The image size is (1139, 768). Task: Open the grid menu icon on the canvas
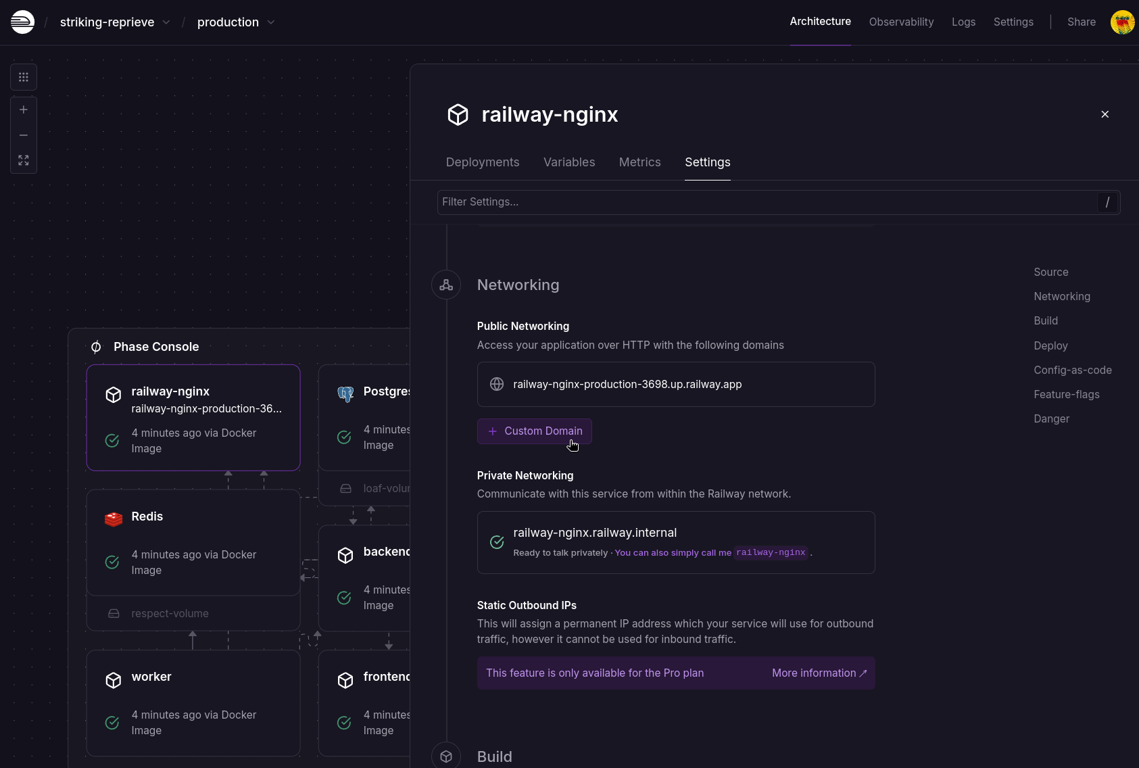coord(23,76)
